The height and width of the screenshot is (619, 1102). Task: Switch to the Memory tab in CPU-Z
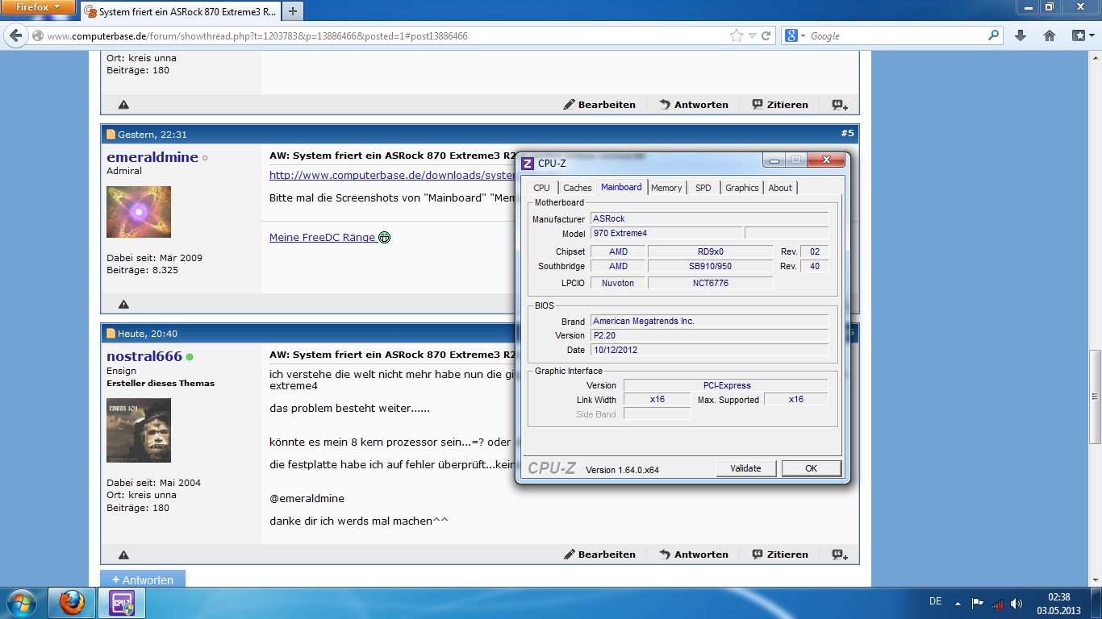[x=666, y=188]
